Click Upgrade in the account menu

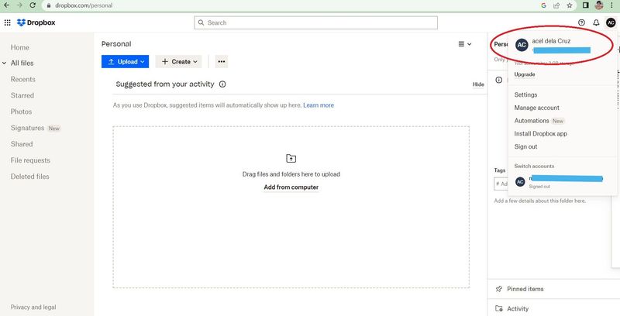525,74
